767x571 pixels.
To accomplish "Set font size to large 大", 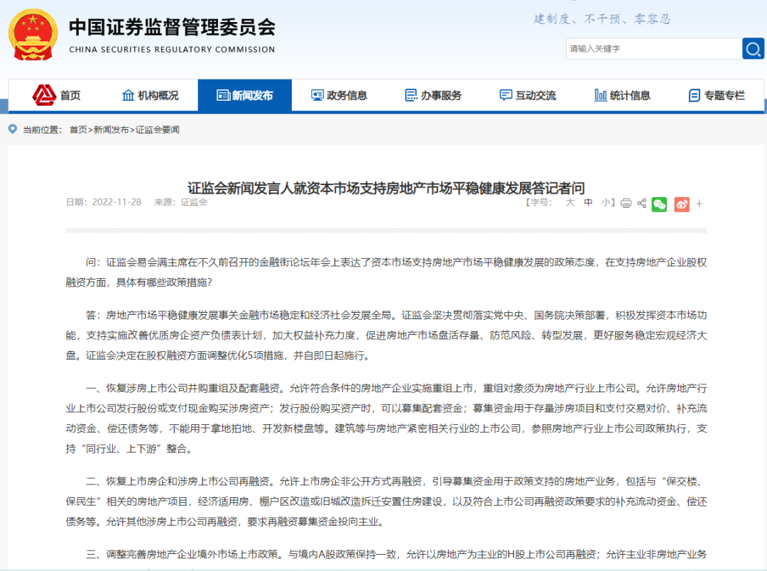I will coord(570,202).
